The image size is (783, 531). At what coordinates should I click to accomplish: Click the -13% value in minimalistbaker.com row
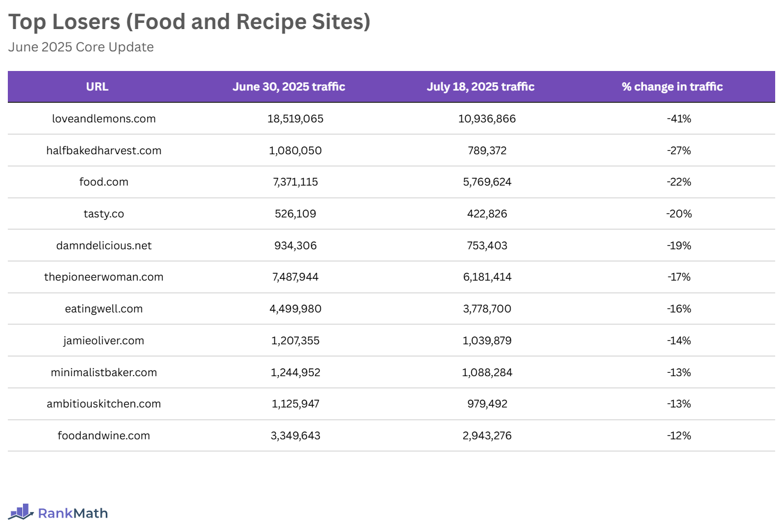(x=679, y=372)
